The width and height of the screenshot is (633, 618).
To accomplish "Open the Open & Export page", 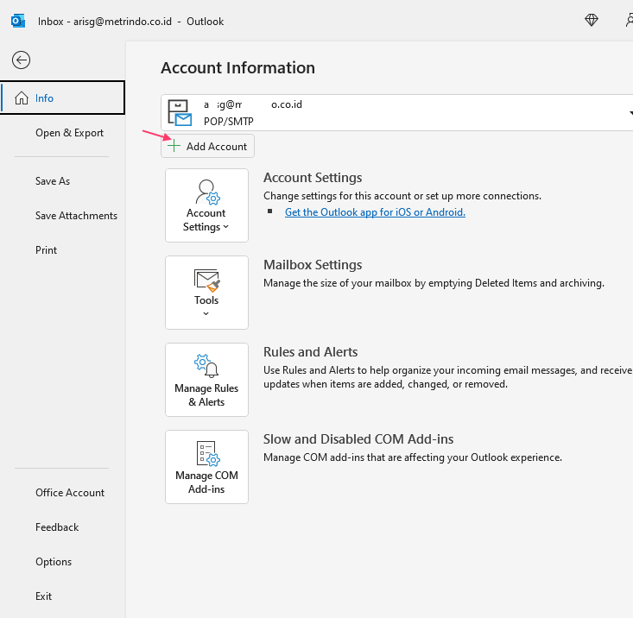I will [x=69, y=133].
